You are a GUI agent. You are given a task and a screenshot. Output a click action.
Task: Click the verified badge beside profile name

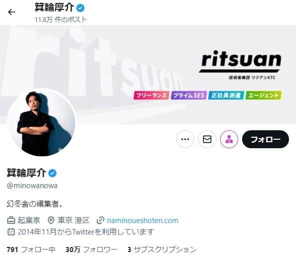[x=52, y=173]
